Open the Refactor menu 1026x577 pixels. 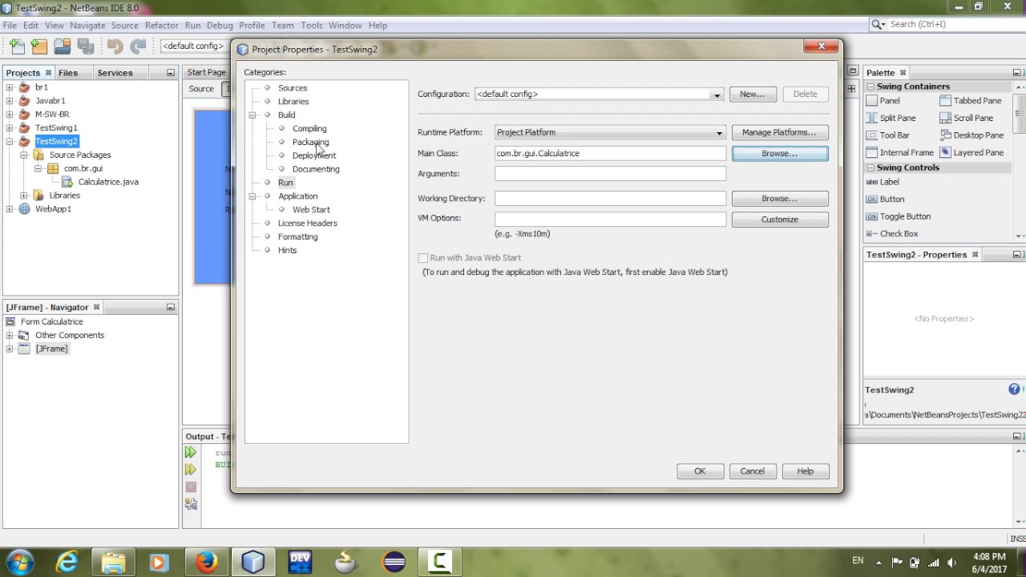[x=162, y=26]
